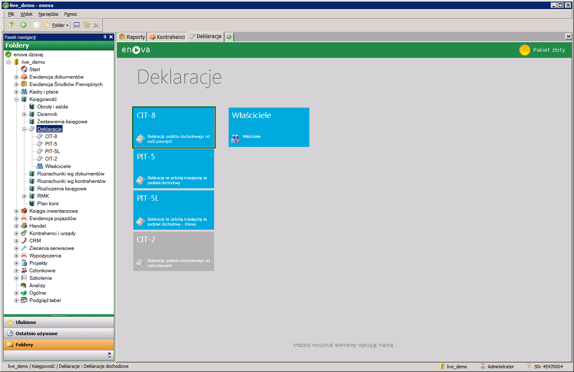The image size is (574, 372).
Task: Click the wrench icon for Zlecenia serwisowe
Action: point(24,248)
